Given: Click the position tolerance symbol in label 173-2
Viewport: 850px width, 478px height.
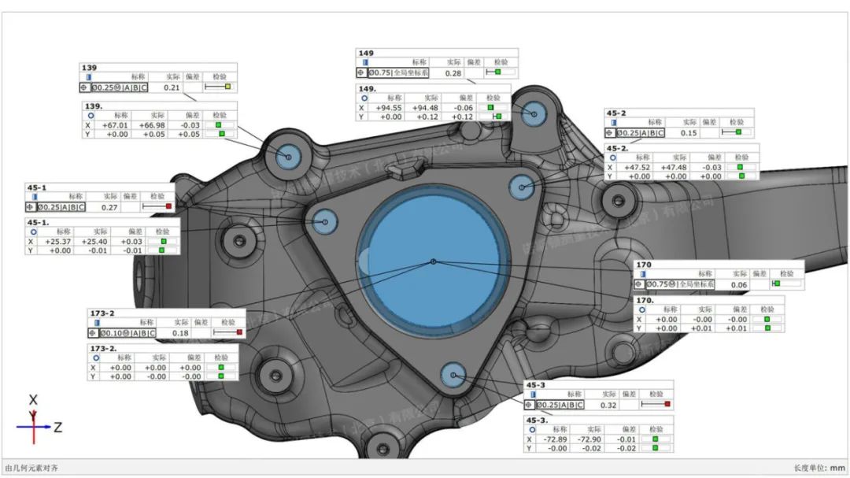Looking at the screenshot, I should (x=93, y=333).
